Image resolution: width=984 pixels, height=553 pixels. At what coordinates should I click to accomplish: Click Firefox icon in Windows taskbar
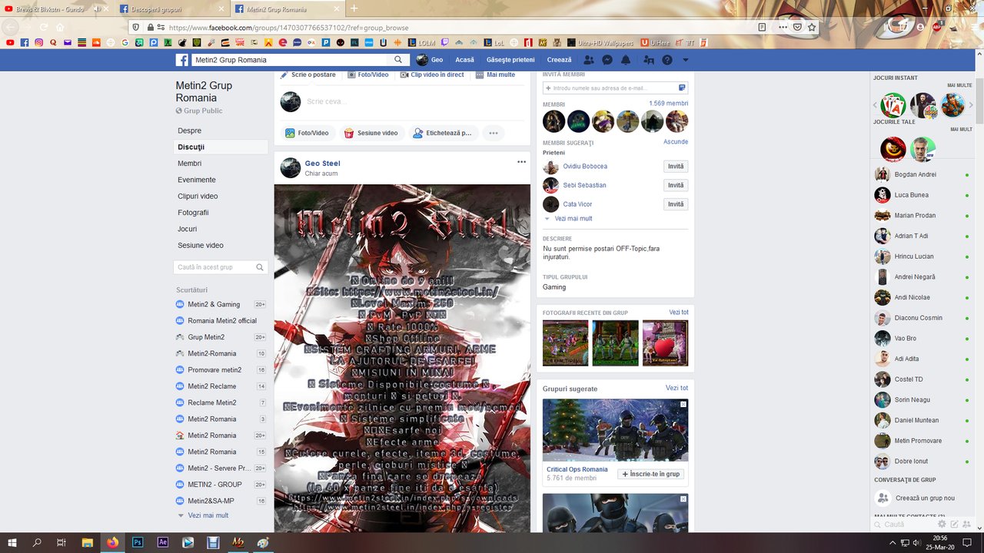click(x=113, y=542)
